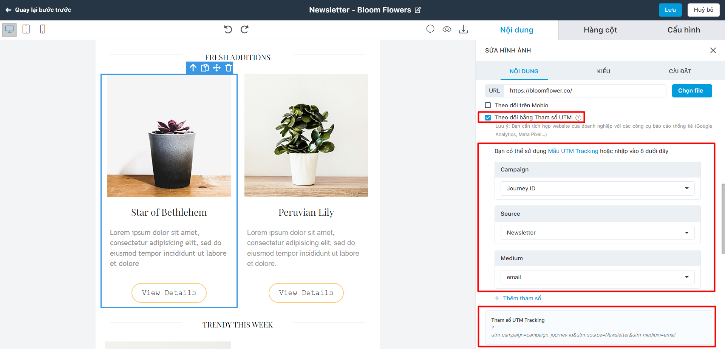Screen dimensions: 725x349
Task: Select the desktop preview icon
Action: click(9, 29)
